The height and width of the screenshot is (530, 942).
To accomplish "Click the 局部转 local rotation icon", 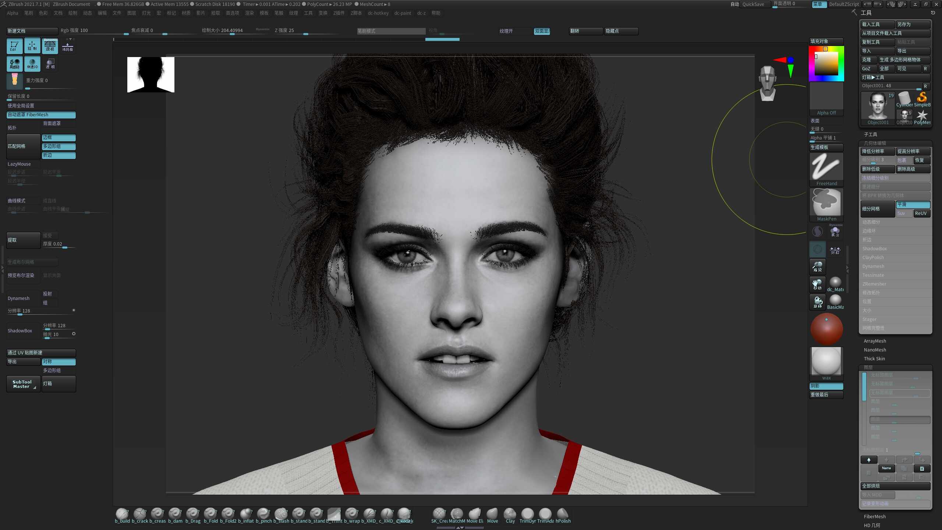I will tap(15, 64).
